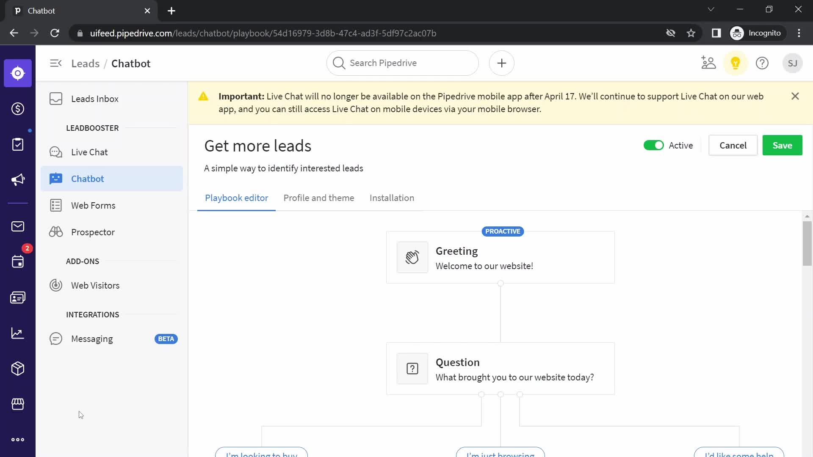813x457 pixels.
Task: Click the Save button
Action: tap(782, 145)
